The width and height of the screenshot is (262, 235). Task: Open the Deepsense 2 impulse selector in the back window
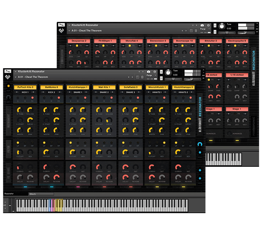tap(79, 41)
